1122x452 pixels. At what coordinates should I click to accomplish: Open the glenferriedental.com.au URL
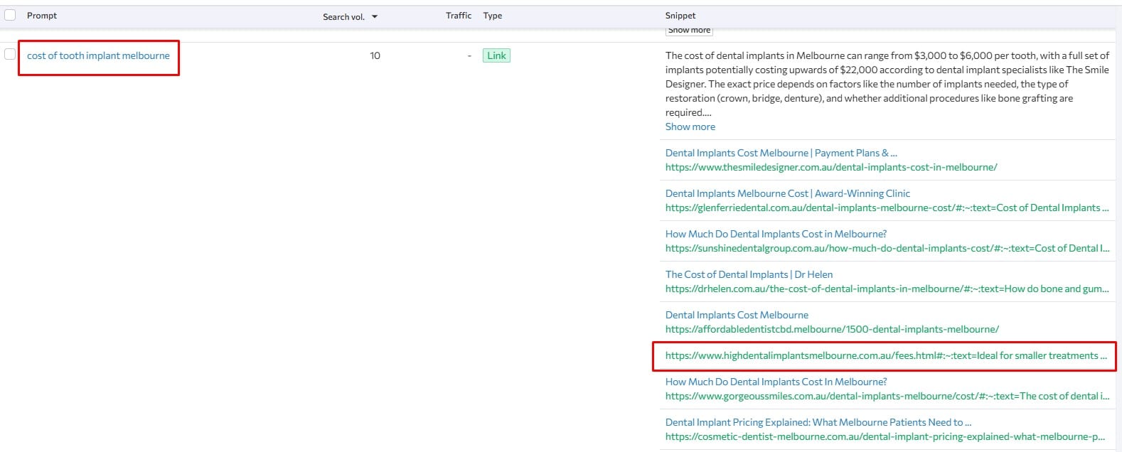[x=887, y=208]
